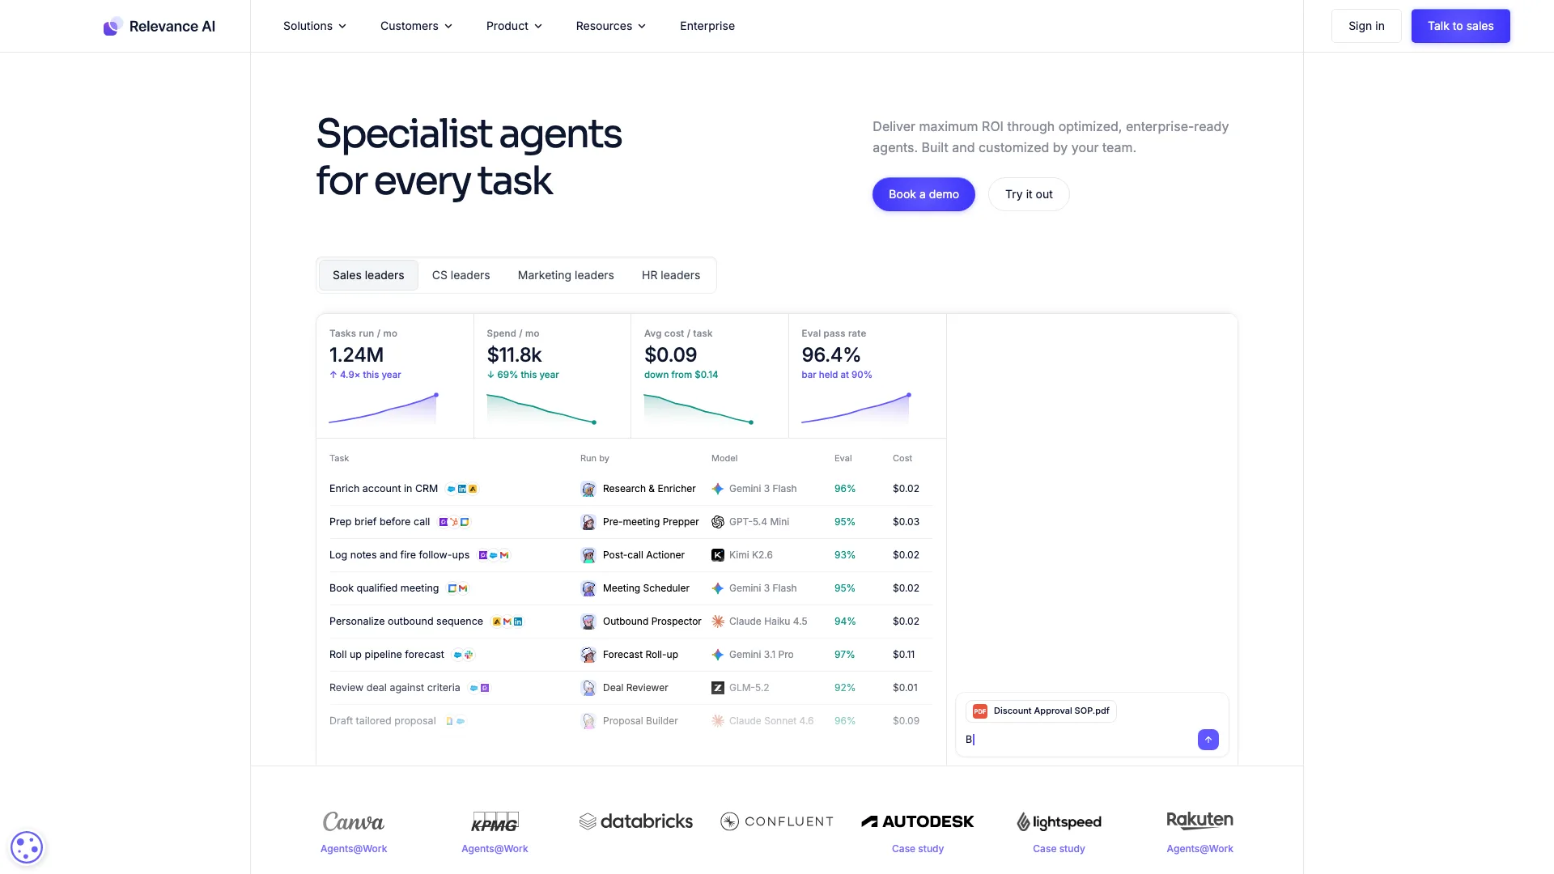Click the 1.24M tasks run value

pyautogui.click(x=356, y=354)
